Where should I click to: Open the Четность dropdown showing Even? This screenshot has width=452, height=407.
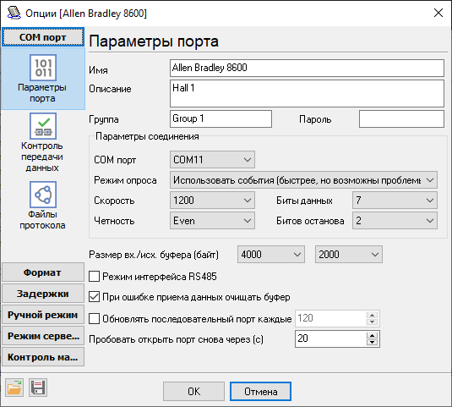(212, 221)
